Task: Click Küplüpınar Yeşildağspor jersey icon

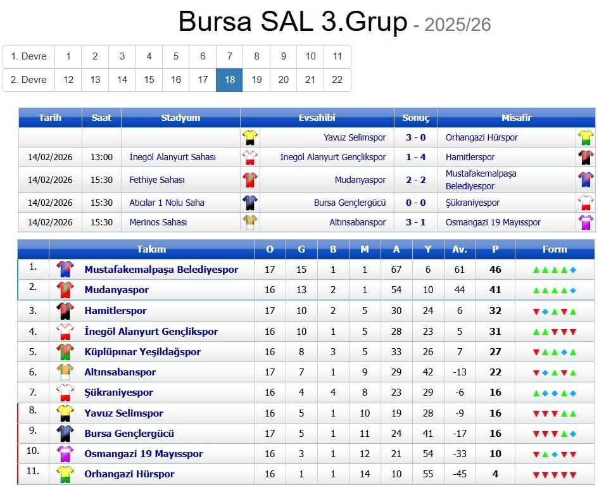Action: pos(65,352)
